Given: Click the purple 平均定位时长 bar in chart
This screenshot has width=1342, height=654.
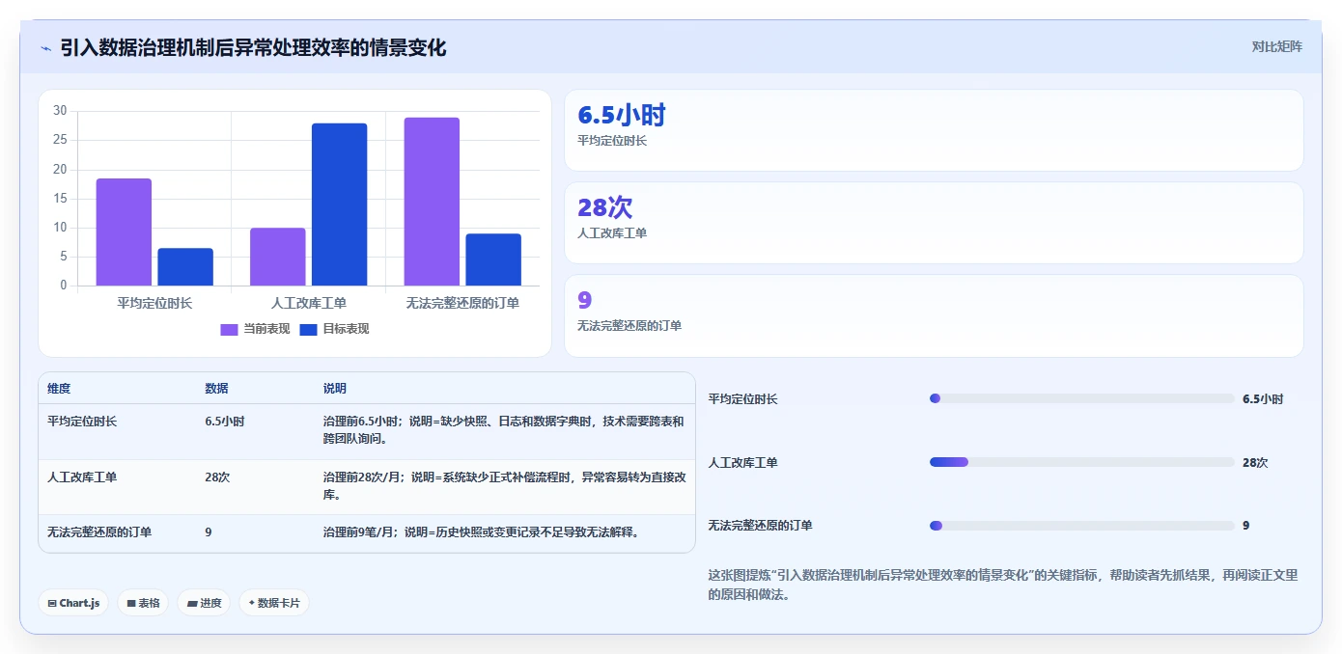Looking at the screenshot, I should [124, 232].
